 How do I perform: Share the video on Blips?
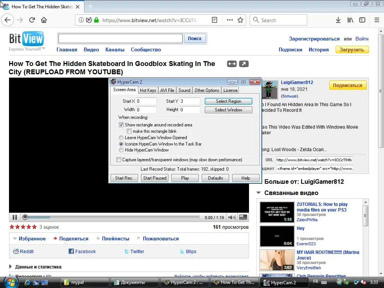coord(188,252)
